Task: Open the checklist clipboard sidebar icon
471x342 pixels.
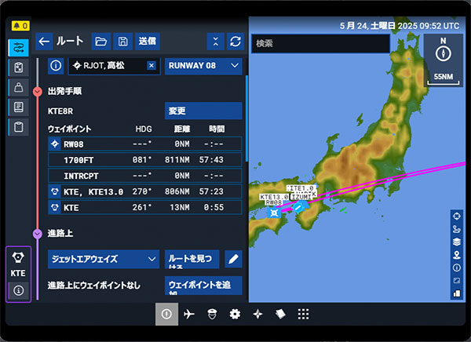Action: (19, 67)
